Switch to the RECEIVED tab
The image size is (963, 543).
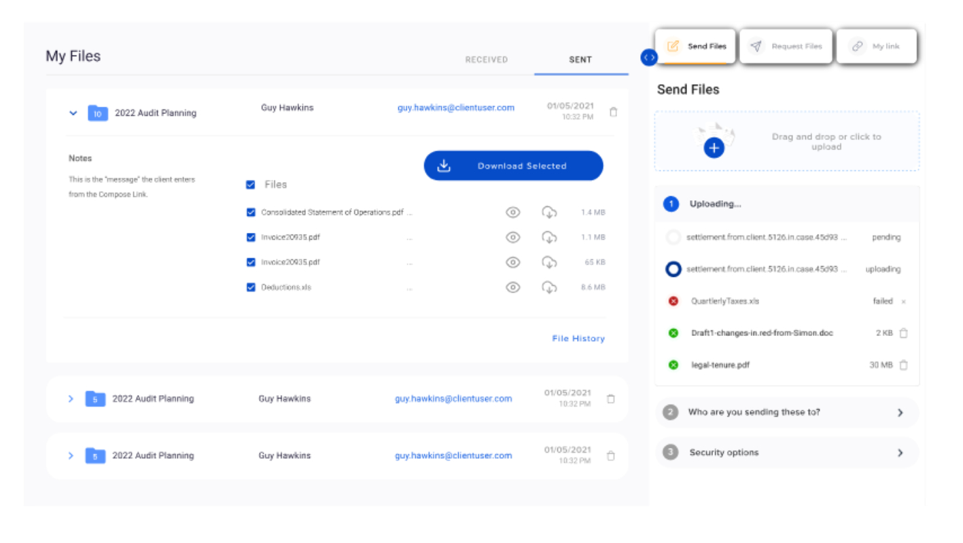point(486,60)
